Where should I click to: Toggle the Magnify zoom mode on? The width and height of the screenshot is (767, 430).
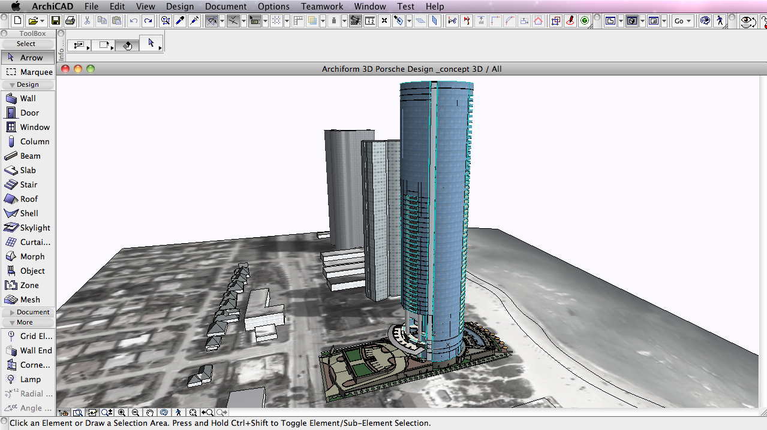[x=107, y=412]
